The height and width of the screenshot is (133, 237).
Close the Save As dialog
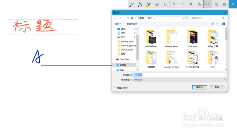pos(225,13)
